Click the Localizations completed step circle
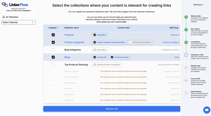The width and height of the screenshot is (211, 116). (x=186, y=42)
